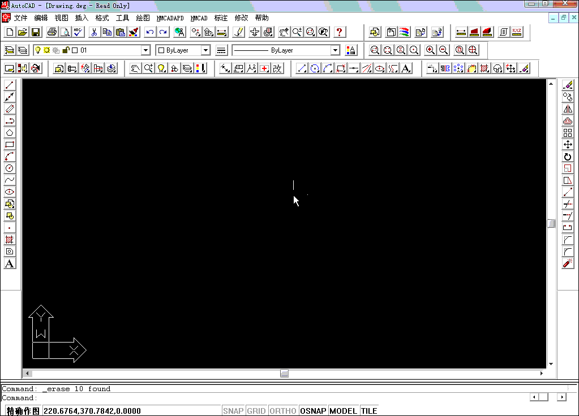This screenshot has width=579, height=416.
Task: Click the Command prompt input line
Action: click(265, 398)
